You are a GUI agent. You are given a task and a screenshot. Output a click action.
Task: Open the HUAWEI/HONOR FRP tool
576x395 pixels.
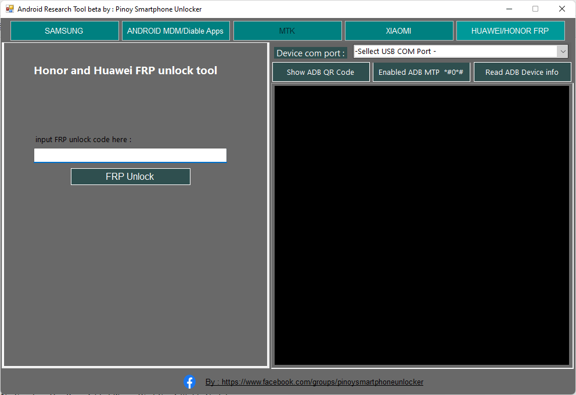tap(510, 30)
